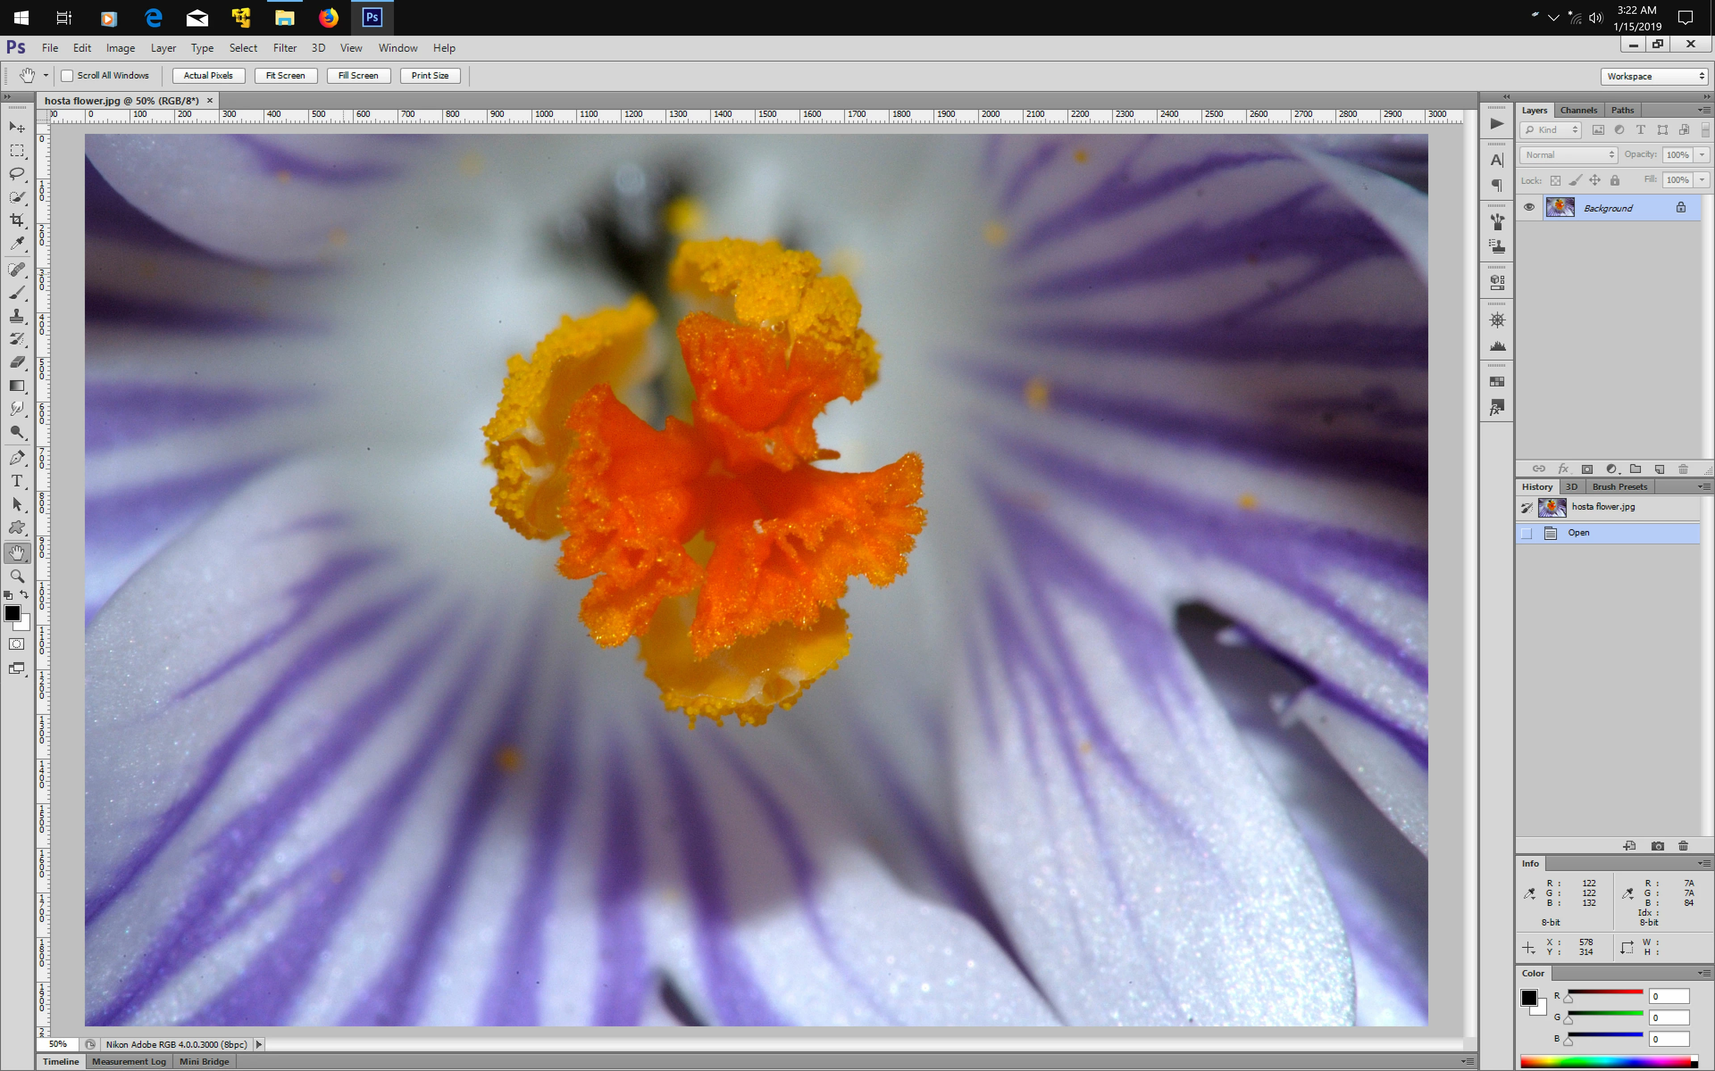Open Firefox from the Windows taskbar

[328, 18]
